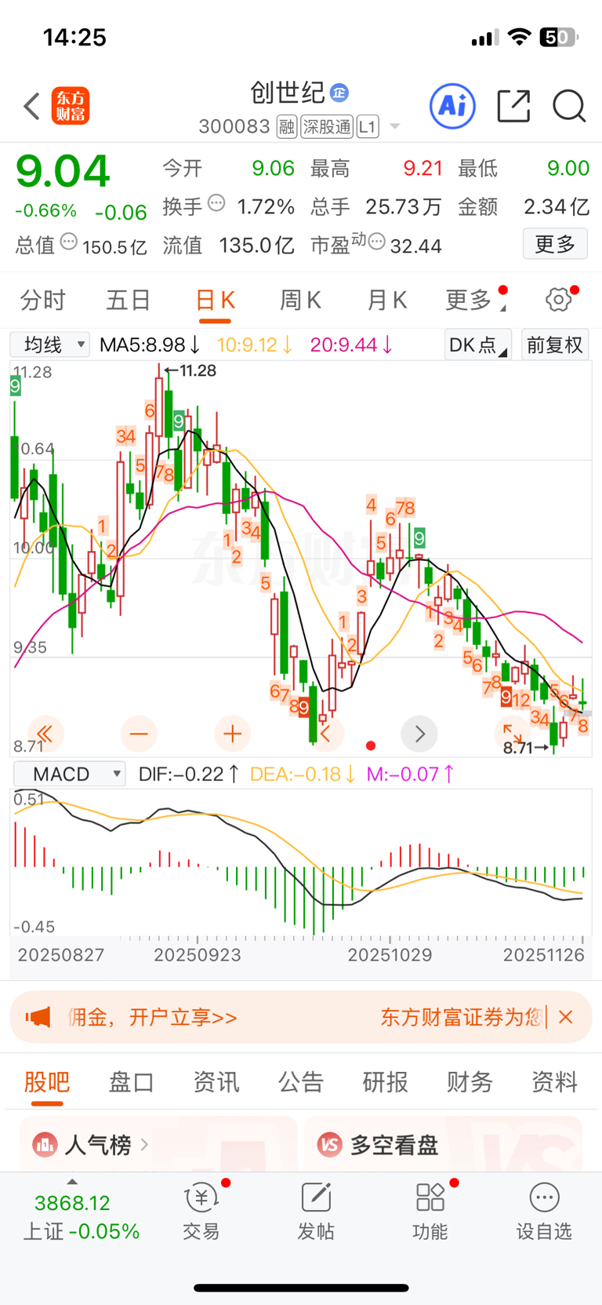Go back using the left arrow
The image size is (602, 1305).
coord(31,106)
